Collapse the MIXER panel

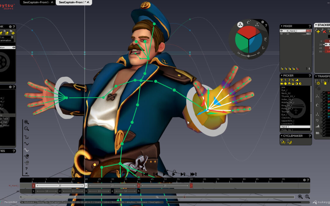click(282, 26)
